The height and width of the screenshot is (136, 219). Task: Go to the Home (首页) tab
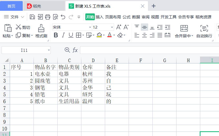tap(11, 6)
